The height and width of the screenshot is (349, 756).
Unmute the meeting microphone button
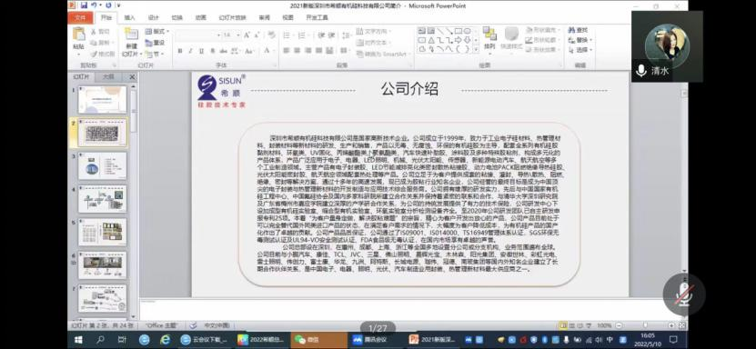(684, 294)
